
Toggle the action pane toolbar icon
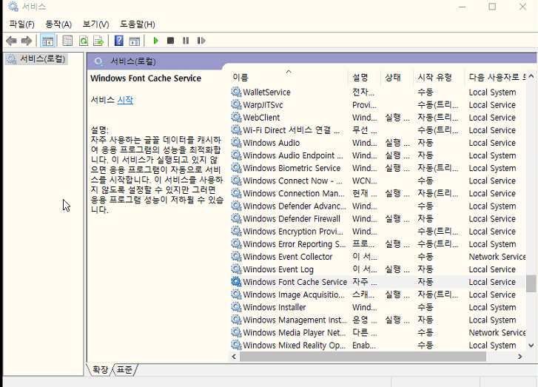click(x=135, y=41)
